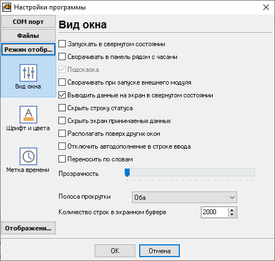The width and height of the screenshot is (275, 261).
Task: Switch to the Файлы section
Action: 28,36
